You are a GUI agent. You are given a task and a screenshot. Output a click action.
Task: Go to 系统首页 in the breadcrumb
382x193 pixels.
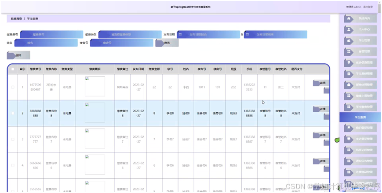tap(16, 19)
